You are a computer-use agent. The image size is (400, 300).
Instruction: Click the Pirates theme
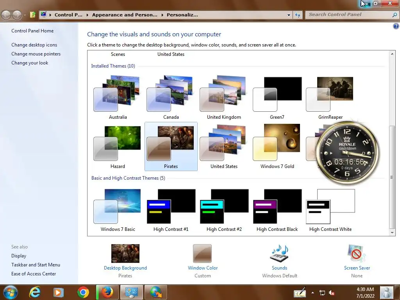coord(171,146)
